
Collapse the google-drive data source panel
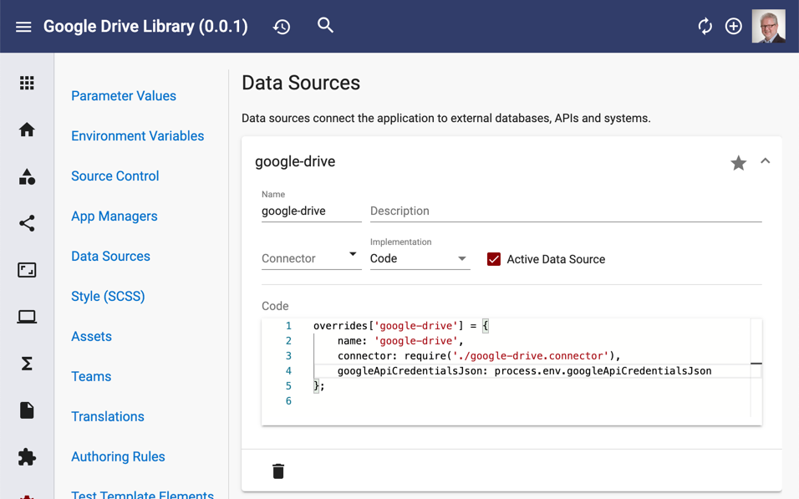click(765, 161)
